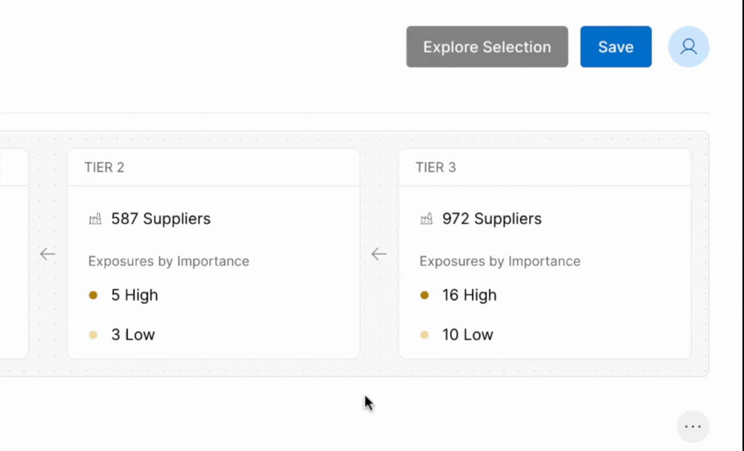The image size is (744, 451).
Task: Click the factory icon beside 587 Suppliers
Action: tap(95, 219)
